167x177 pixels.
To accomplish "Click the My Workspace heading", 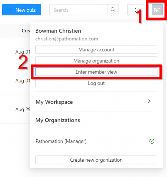I will [54, 102].
